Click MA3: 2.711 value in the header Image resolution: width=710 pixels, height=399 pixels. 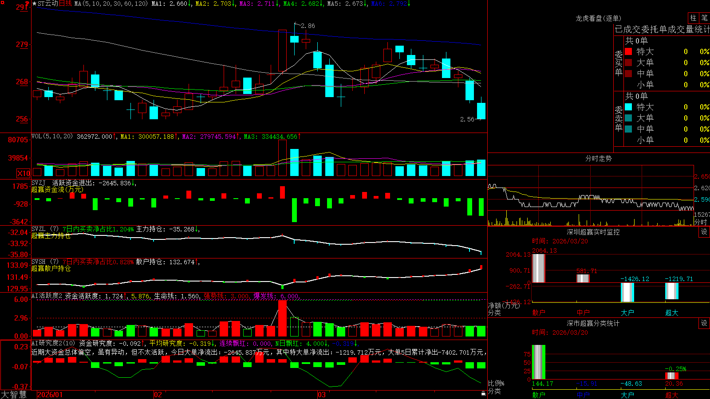(x=258, y=4)
